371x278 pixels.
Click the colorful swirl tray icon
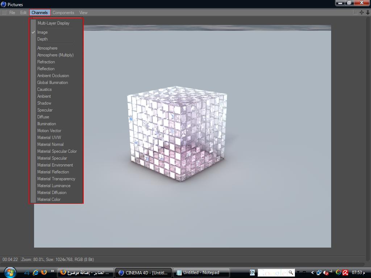(x=339, y=273)
